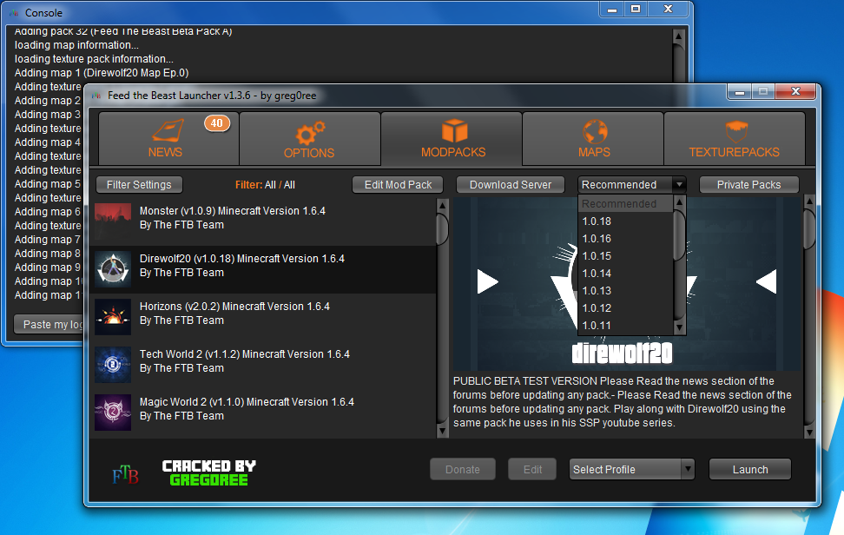Screen dimensions: 844x535
Task: Click the Donate button
Action: point(462,469)
